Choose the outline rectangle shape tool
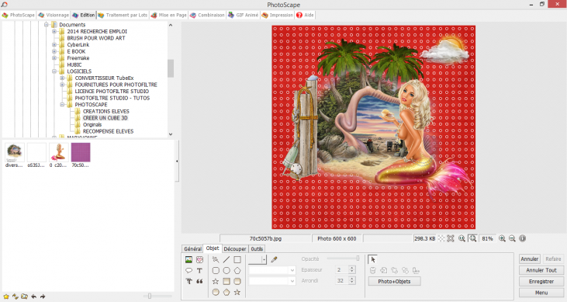567x302 pixels. pyautogui.click(x=237, y=259)
